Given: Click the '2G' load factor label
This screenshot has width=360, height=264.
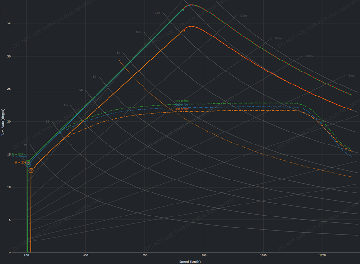Looking at the screenshot, I should (25, 145).
